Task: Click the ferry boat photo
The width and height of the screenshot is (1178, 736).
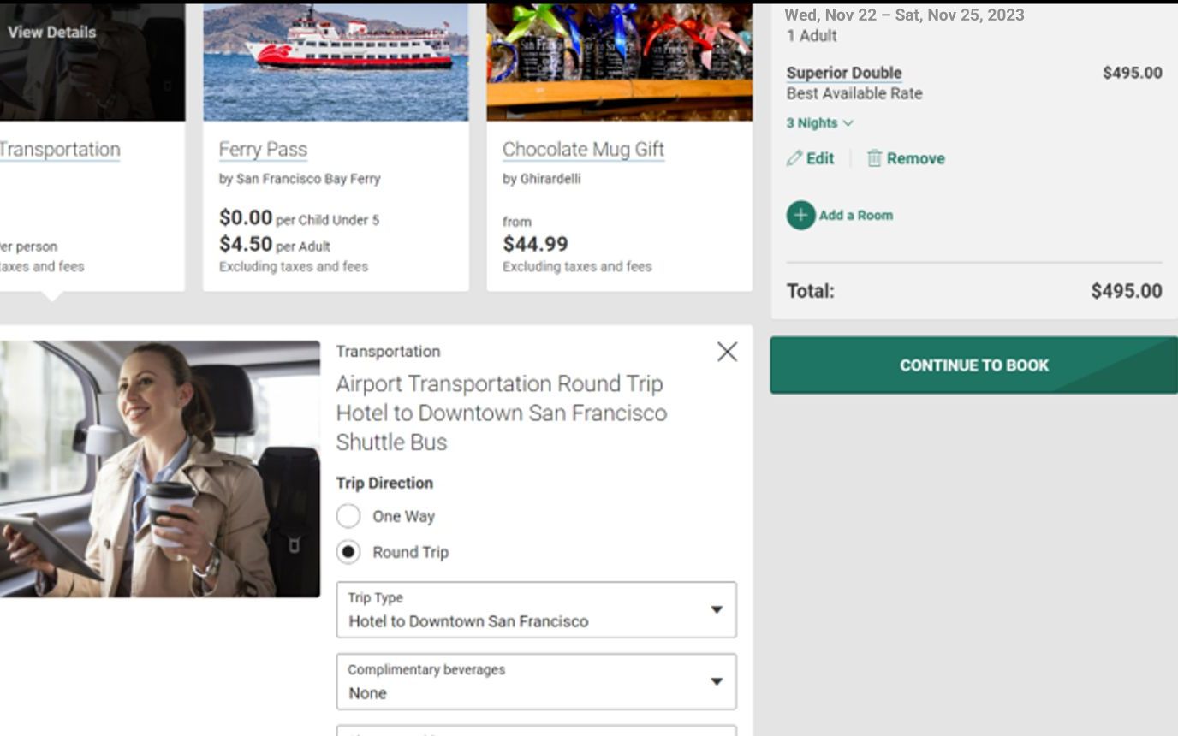Action: pos(336,62)
